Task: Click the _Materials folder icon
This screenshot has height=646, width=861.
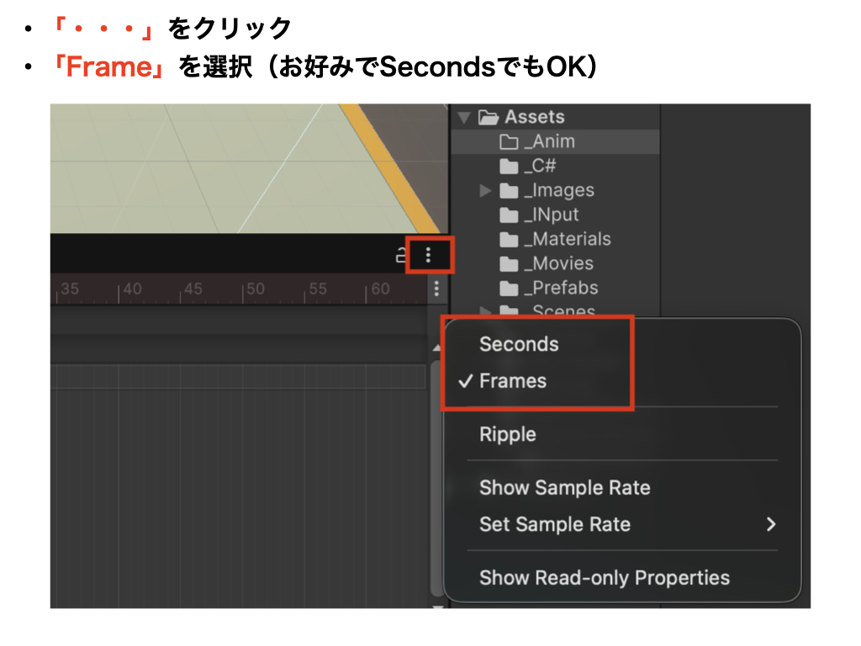Action: click(509, 239)
